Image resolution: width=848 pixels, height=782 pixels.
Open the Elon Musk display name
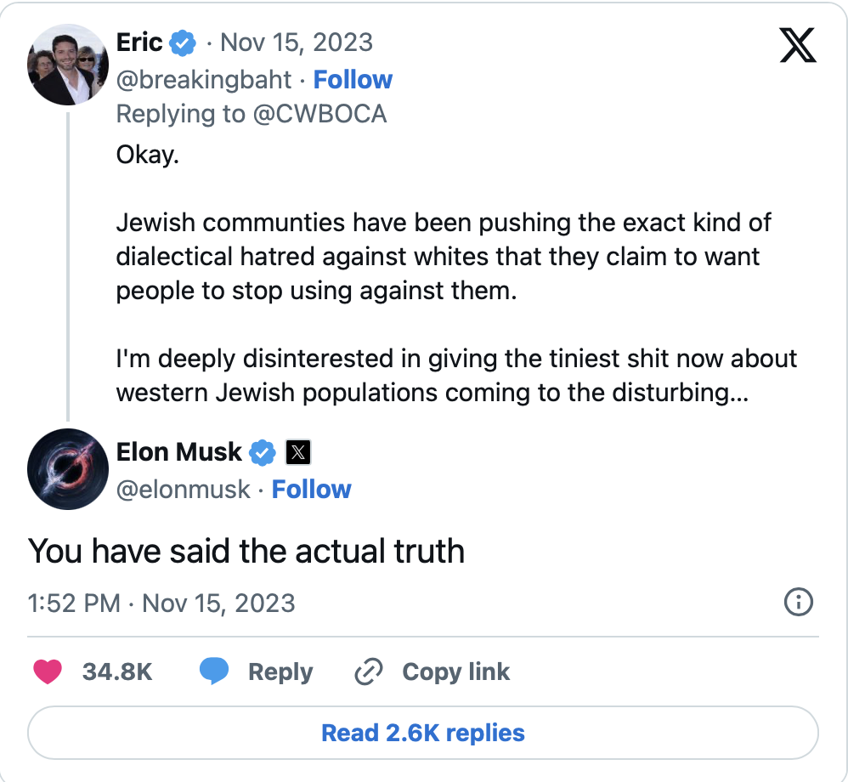click(179, 452)
